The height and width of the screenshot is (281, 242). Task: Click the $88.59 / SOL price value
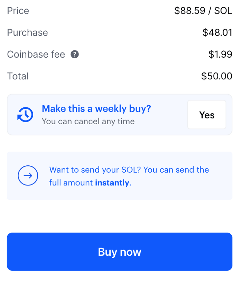pyautogui.click(x=203, y=11)
